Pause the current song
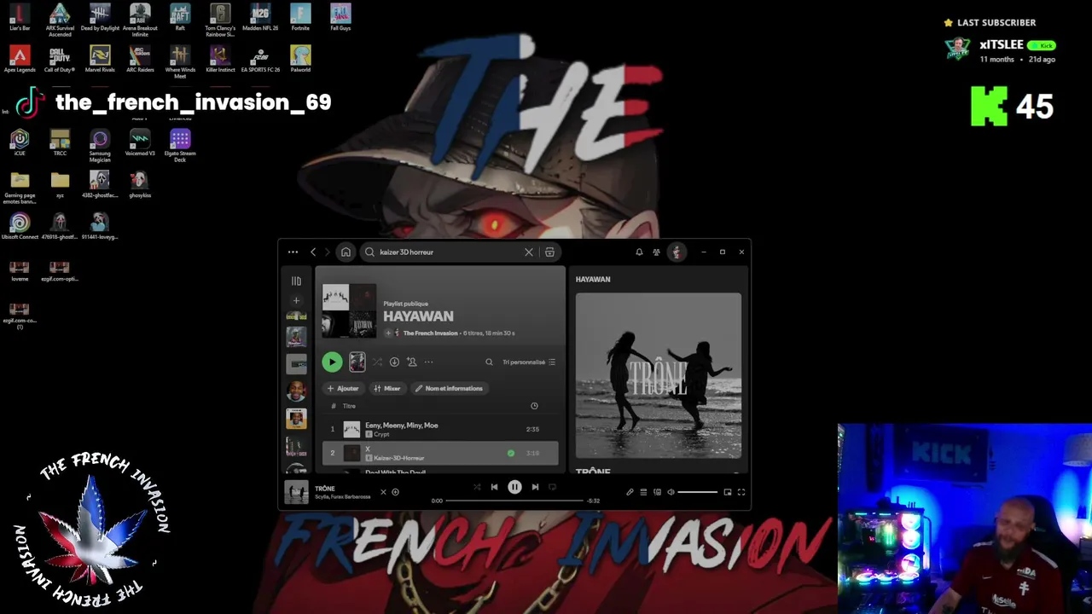1092x614 pixels. coord(514,487)
